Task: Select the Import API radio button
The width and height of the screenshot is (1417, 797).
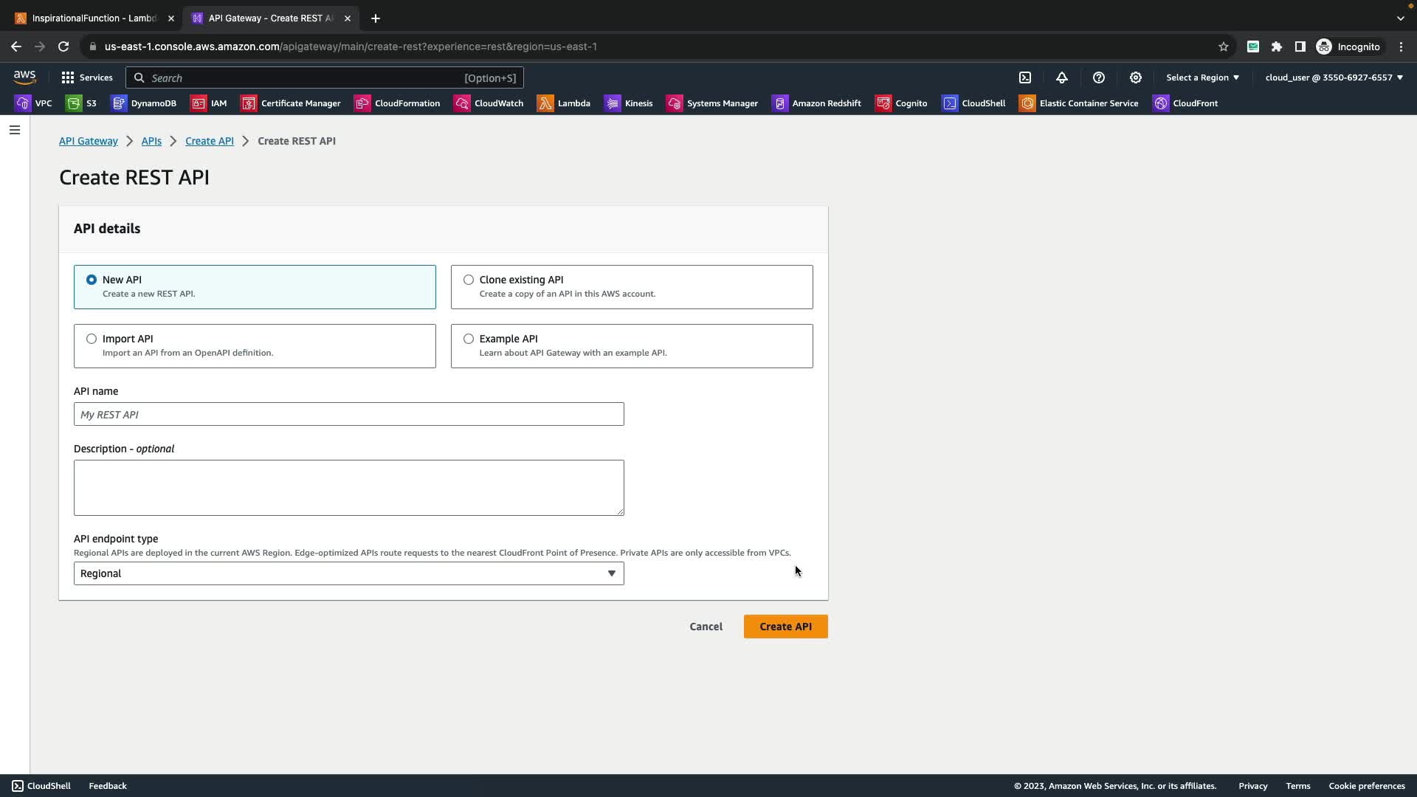Action: [x=92, y=339]
